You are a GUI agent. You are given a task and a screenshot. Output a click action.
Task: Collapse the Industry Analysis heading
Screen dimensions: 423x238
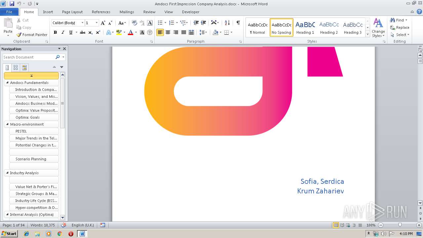(x=7, y=173)
